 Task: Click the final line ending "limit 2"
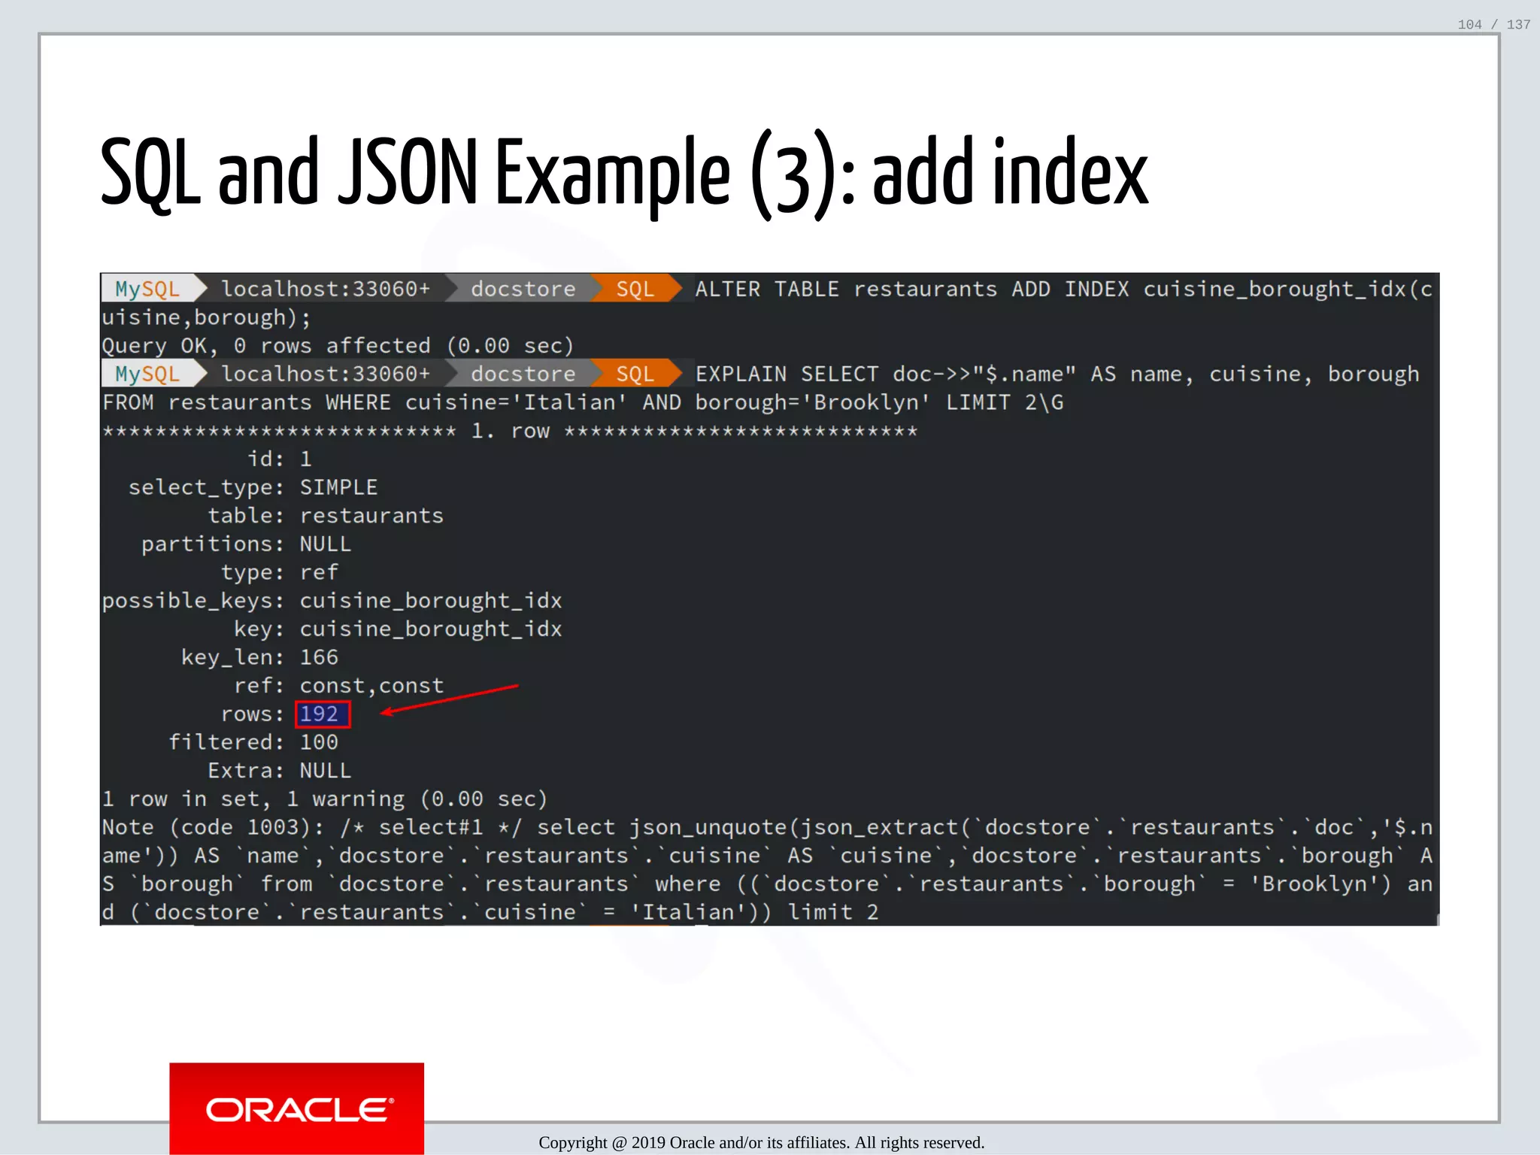coord(490,912)
